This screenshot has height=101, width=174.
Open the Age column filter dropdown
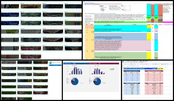(x=129, y=73)
